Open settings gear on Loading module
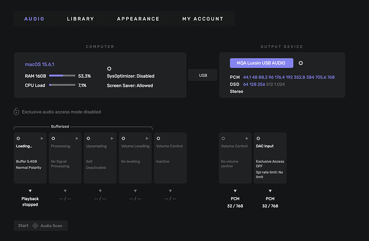This screenshot has width=369, height=241. click(x=18, y=138)
